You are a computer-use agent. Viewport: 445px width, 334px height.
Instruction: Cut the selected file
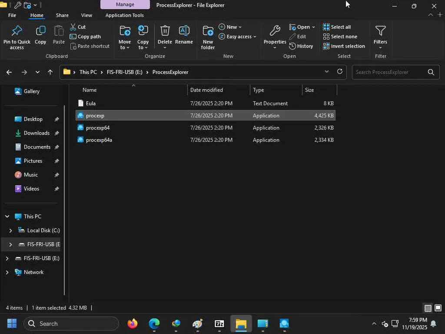click(78, 27)
